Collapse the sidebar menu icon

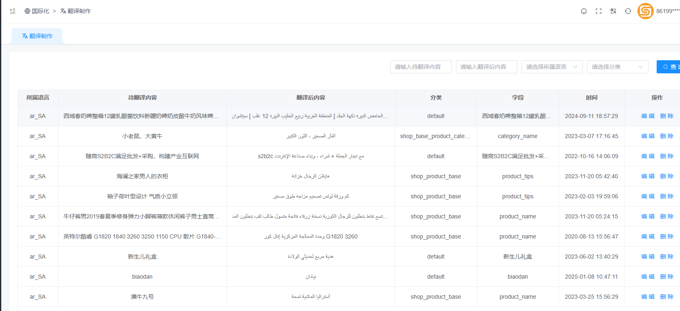pyautogui.click(x=13, y=11)
